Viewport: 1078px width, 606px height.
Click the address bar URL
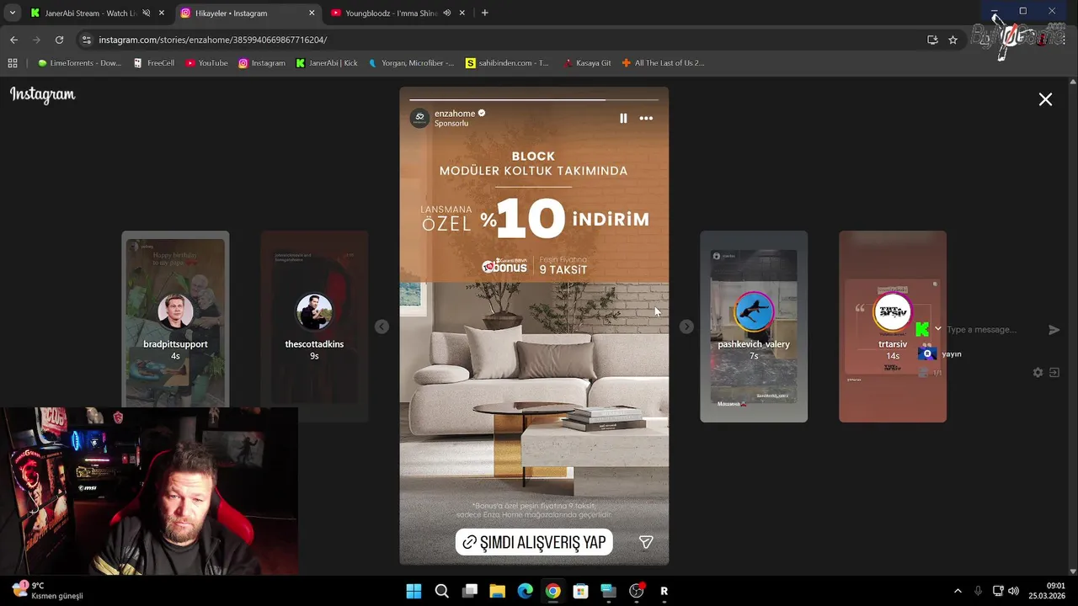click(212, 40)
